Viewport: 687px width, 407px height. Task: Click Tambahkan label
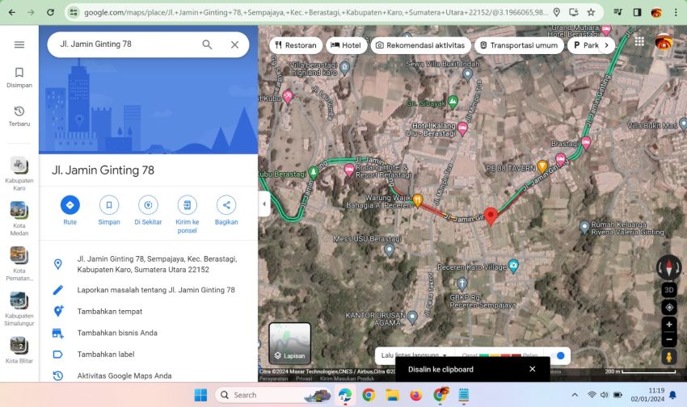[x=149, y=354]
